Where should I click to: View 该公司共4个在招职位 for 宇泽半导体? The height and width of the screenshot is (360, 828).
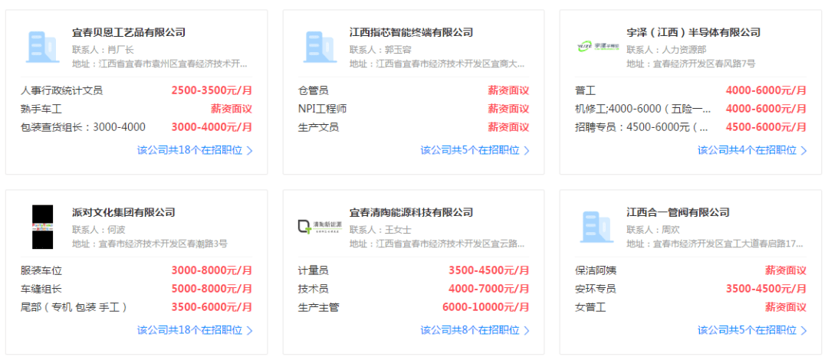coord(747,150)
